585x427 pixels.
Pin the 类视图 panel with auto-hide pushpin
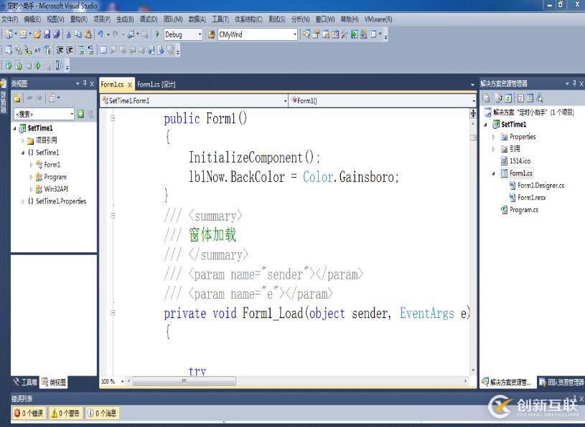(x=85, y=83)
